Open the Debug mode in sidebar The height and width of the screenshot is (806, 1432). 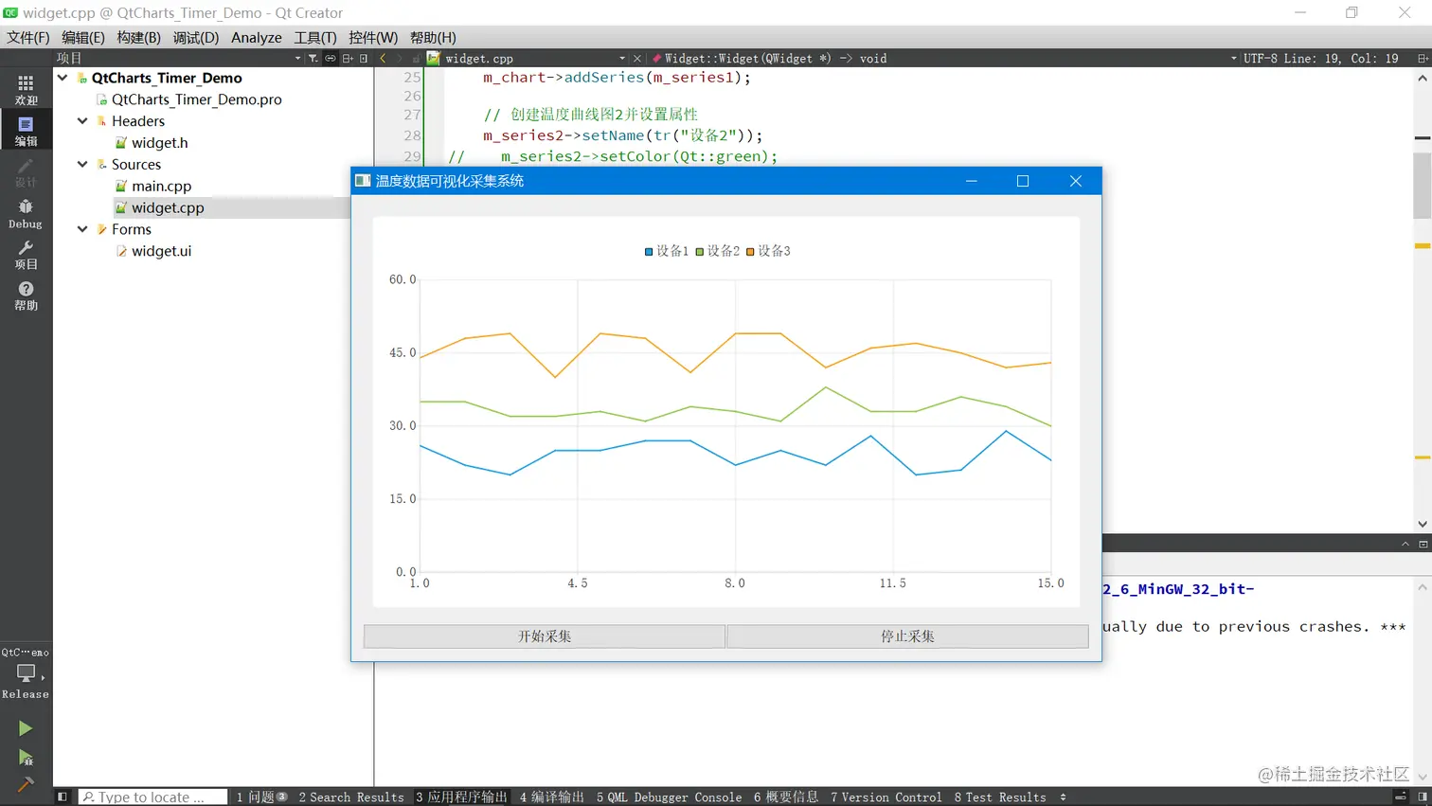[26, 214]
